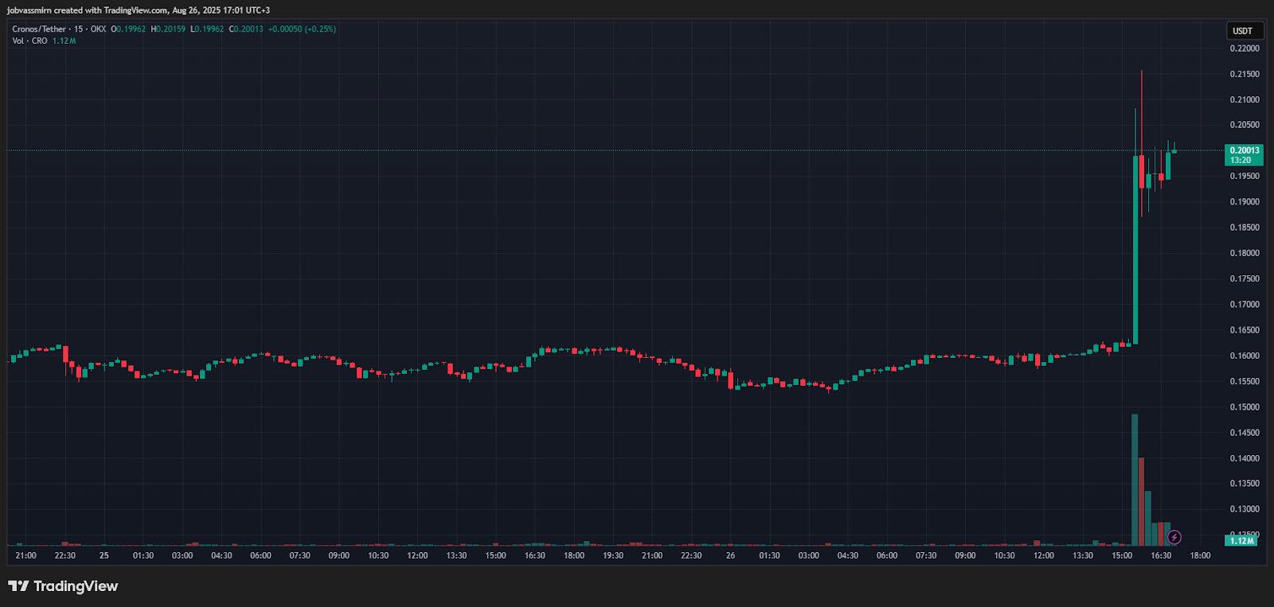Click the green 0.20013 current price label

(x=1244, y=154)
